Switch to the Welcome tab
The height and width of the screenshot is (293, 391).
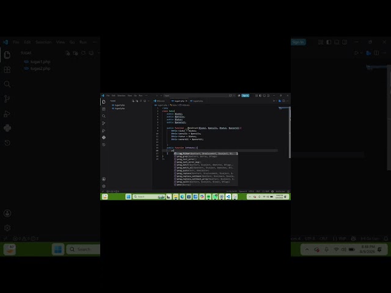pos(159,101)
